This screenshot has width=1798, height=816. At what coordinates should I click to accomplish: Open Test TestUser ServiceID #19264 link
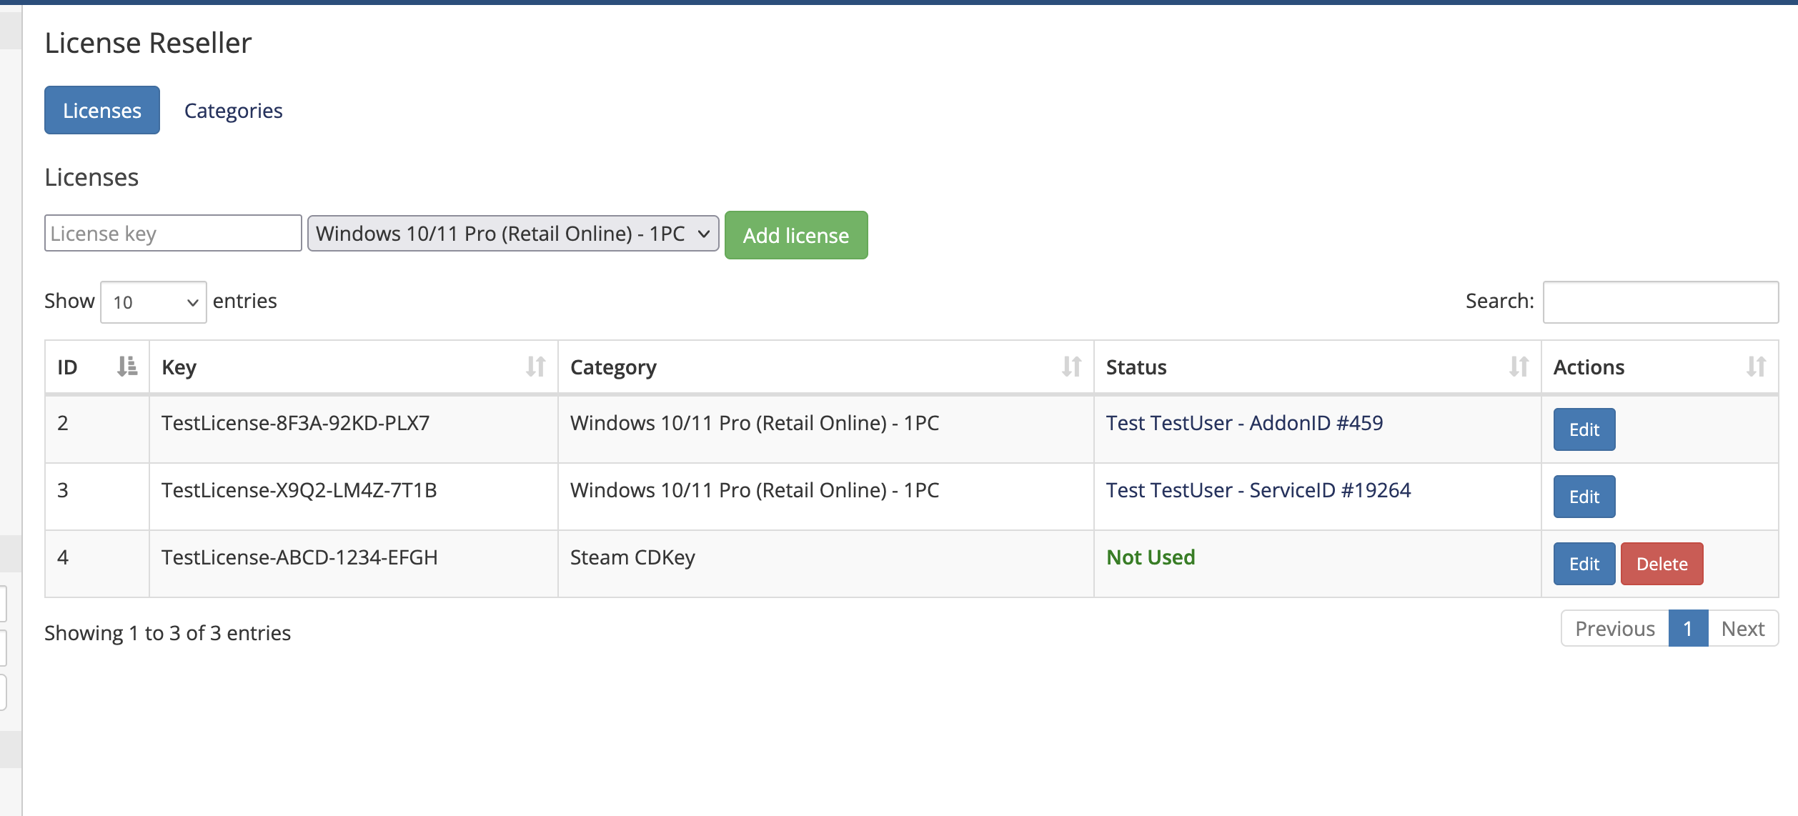coord(1258,490)
